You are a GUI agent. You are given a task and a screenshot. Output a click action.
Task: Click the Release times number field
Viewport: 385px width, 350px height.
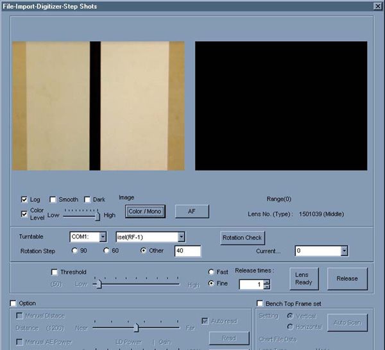tap(251, 285)
